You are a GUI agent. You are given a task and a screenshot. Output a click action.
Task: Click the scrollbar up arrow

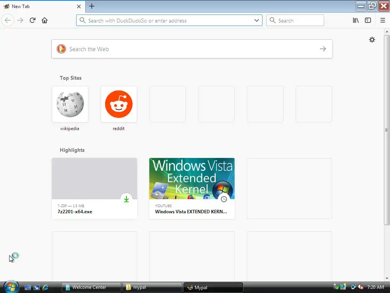click(x=387, y=32)
